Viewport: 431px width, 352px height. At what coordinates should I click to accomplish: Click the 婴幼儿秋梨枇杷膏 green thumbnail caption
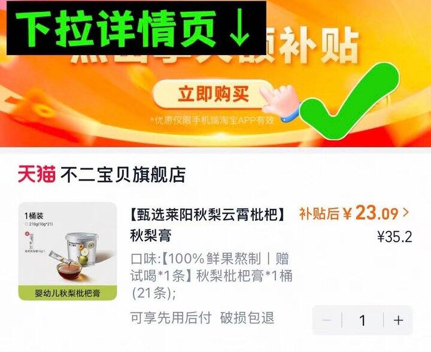pos(68,293)
